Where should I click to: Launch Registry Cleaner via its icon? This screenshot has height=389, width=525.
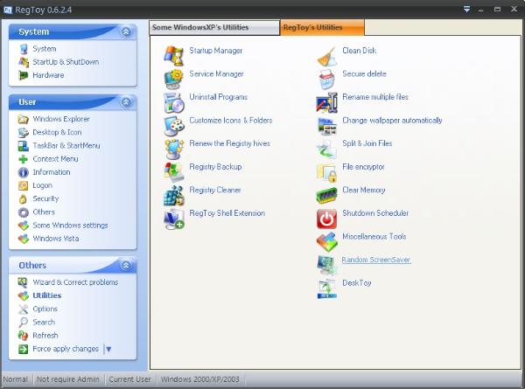173,195
